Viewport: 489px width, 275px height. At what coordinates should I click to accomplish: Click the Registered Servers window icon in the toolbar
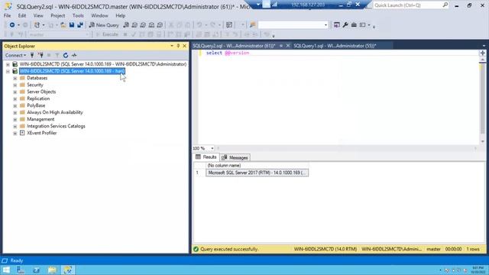(336, 25)
